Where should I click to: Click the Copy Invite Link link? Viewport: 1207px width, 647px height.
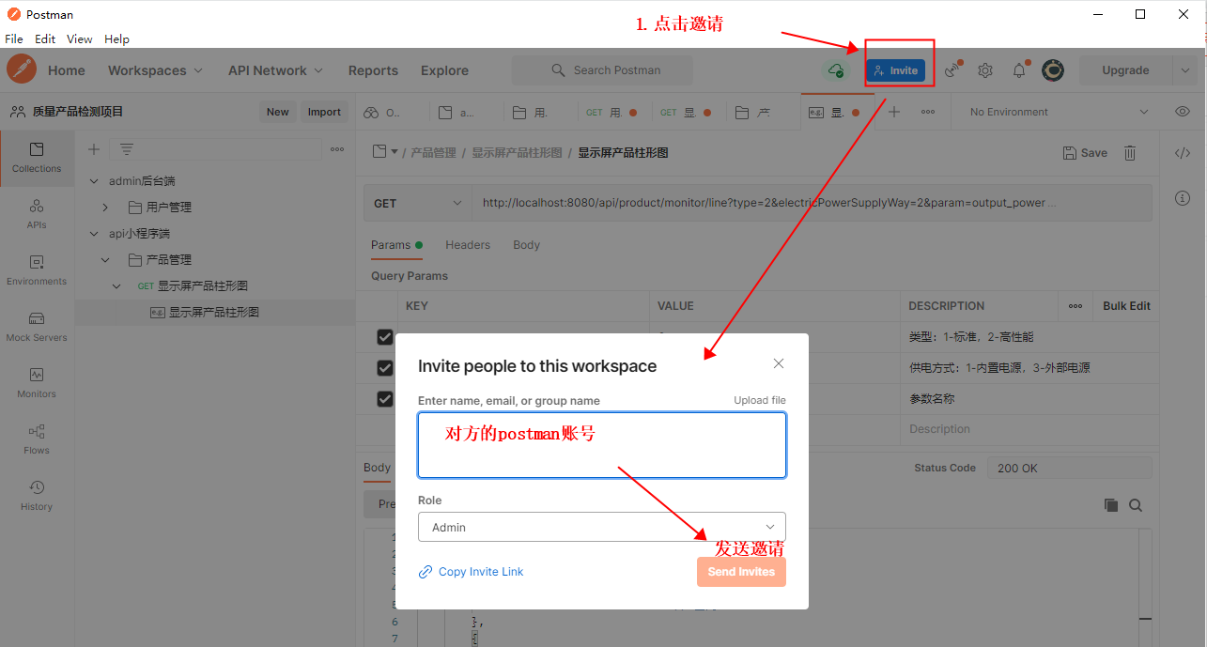(471, 572)
